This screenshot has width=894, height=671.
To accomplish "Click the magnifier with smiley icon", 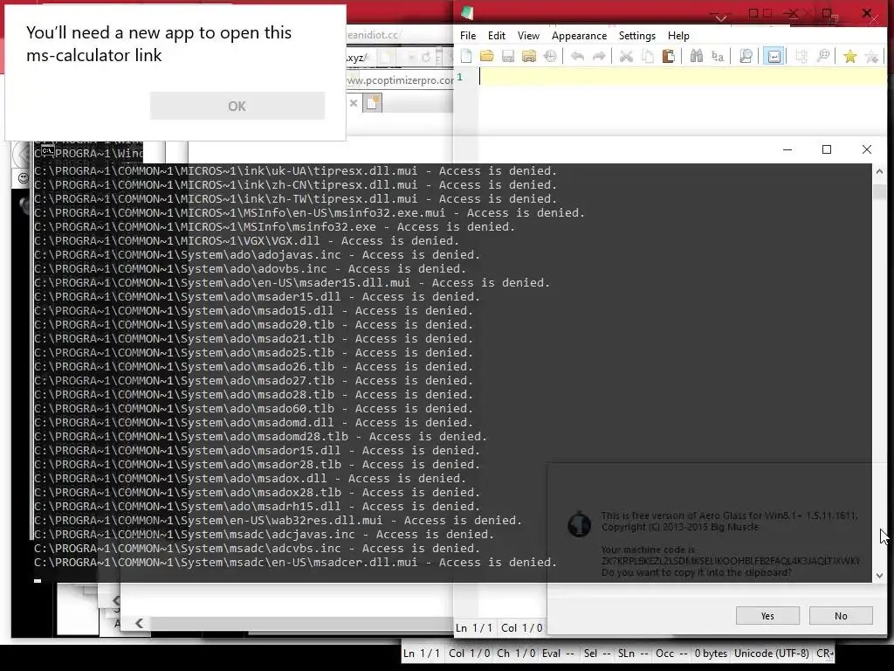I will click(x=822, y=56).
